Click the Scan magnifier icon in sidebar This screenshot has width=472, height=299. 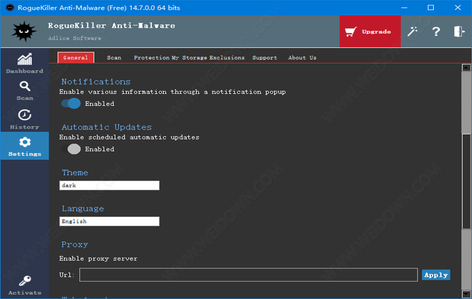pos(24,90)
